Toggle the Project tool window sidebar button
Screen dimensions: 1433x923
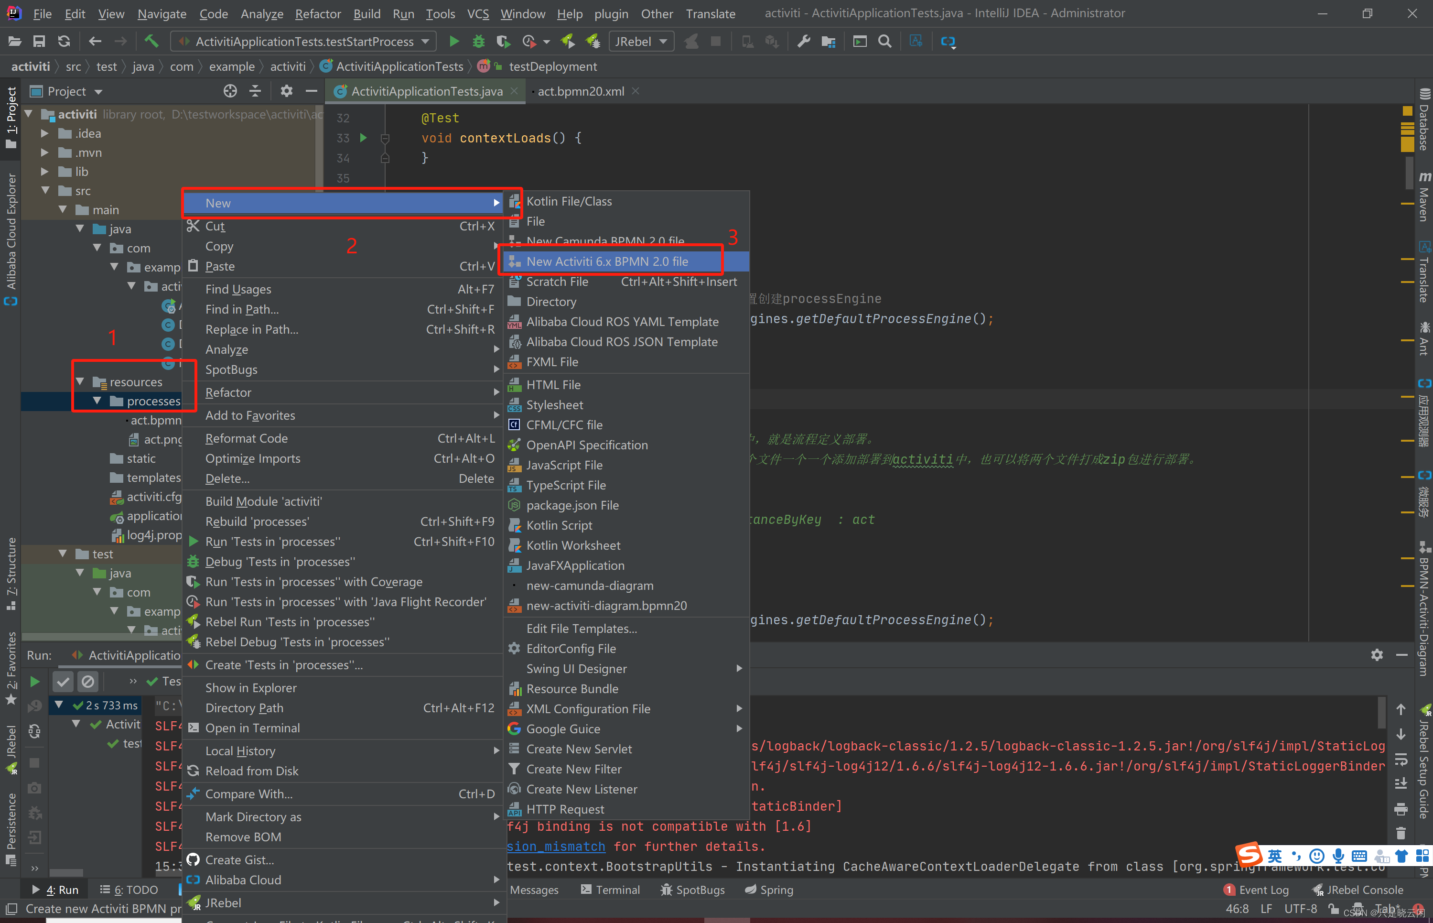point(11,118)
